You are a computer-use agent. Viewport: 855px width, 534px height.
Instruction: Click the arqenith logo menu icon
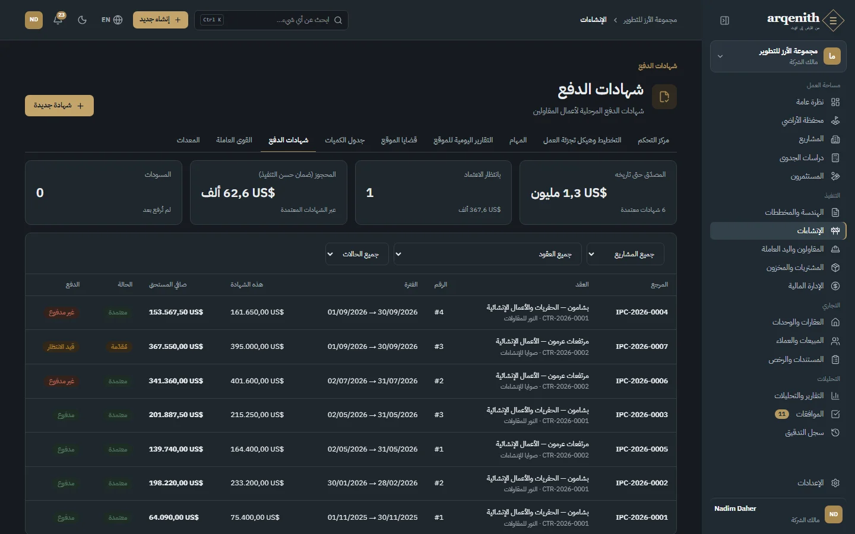pyautogui.click(x=834, y=20)
